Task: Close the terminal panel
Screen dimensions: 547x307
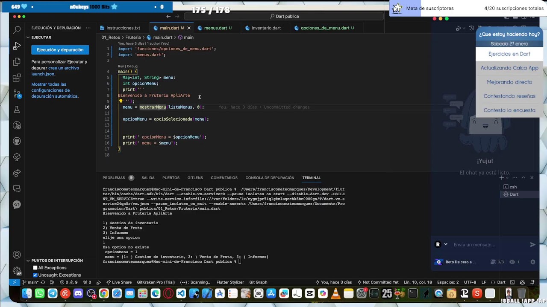Action: [x=532, y=178]
